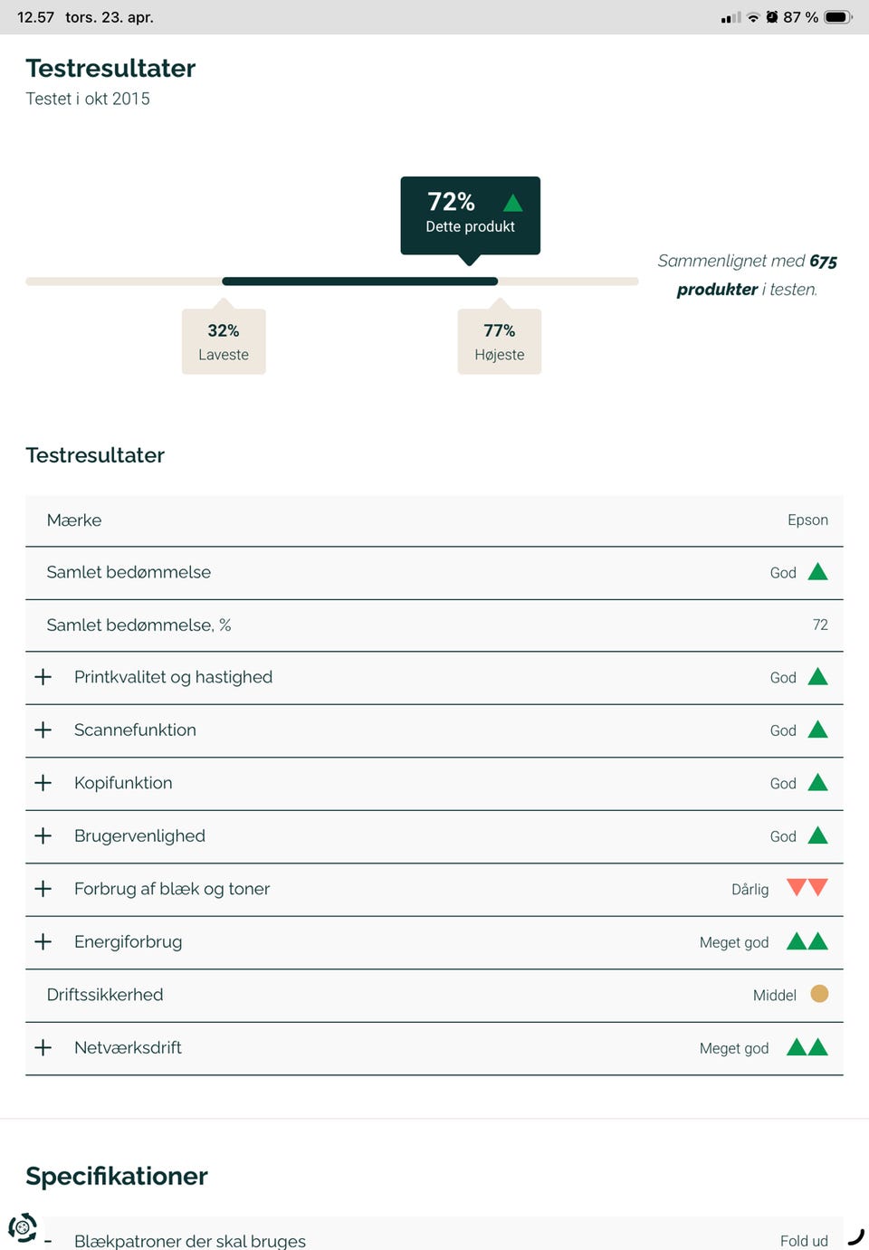Click the Samlet bedømmelse row
This screenshot has width=869, height=1250.
[x=129, y=572]
